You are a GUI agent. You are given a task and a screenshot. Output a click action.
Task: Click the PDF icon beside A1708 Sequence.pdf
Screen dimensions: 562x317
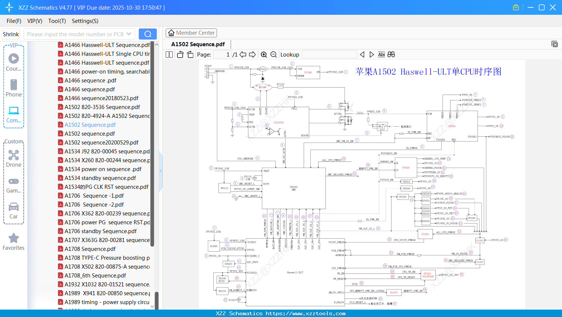tap(61, 249)
